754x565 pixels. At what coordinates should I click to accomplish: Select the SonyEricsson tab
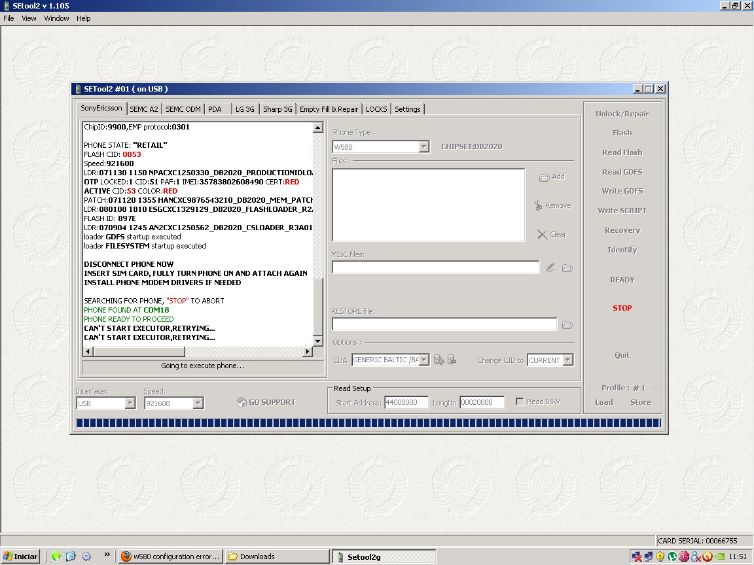(101, 108)
